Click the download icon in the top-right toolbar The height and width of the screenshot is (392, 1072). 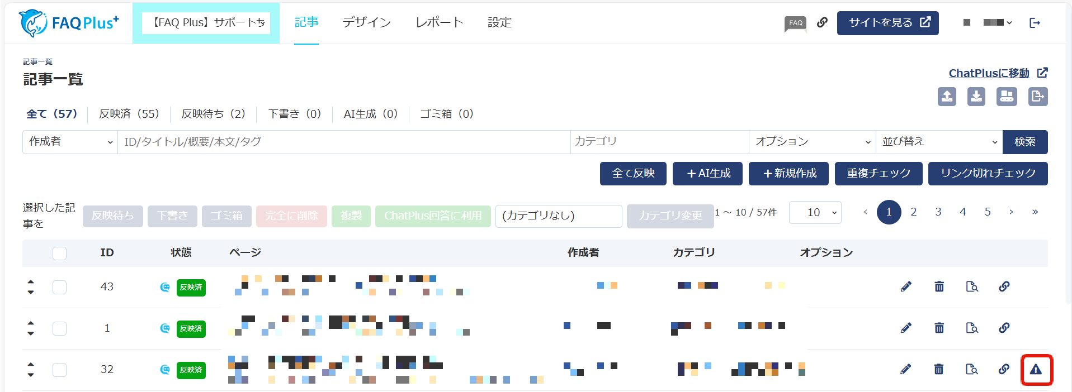(976, 97)
